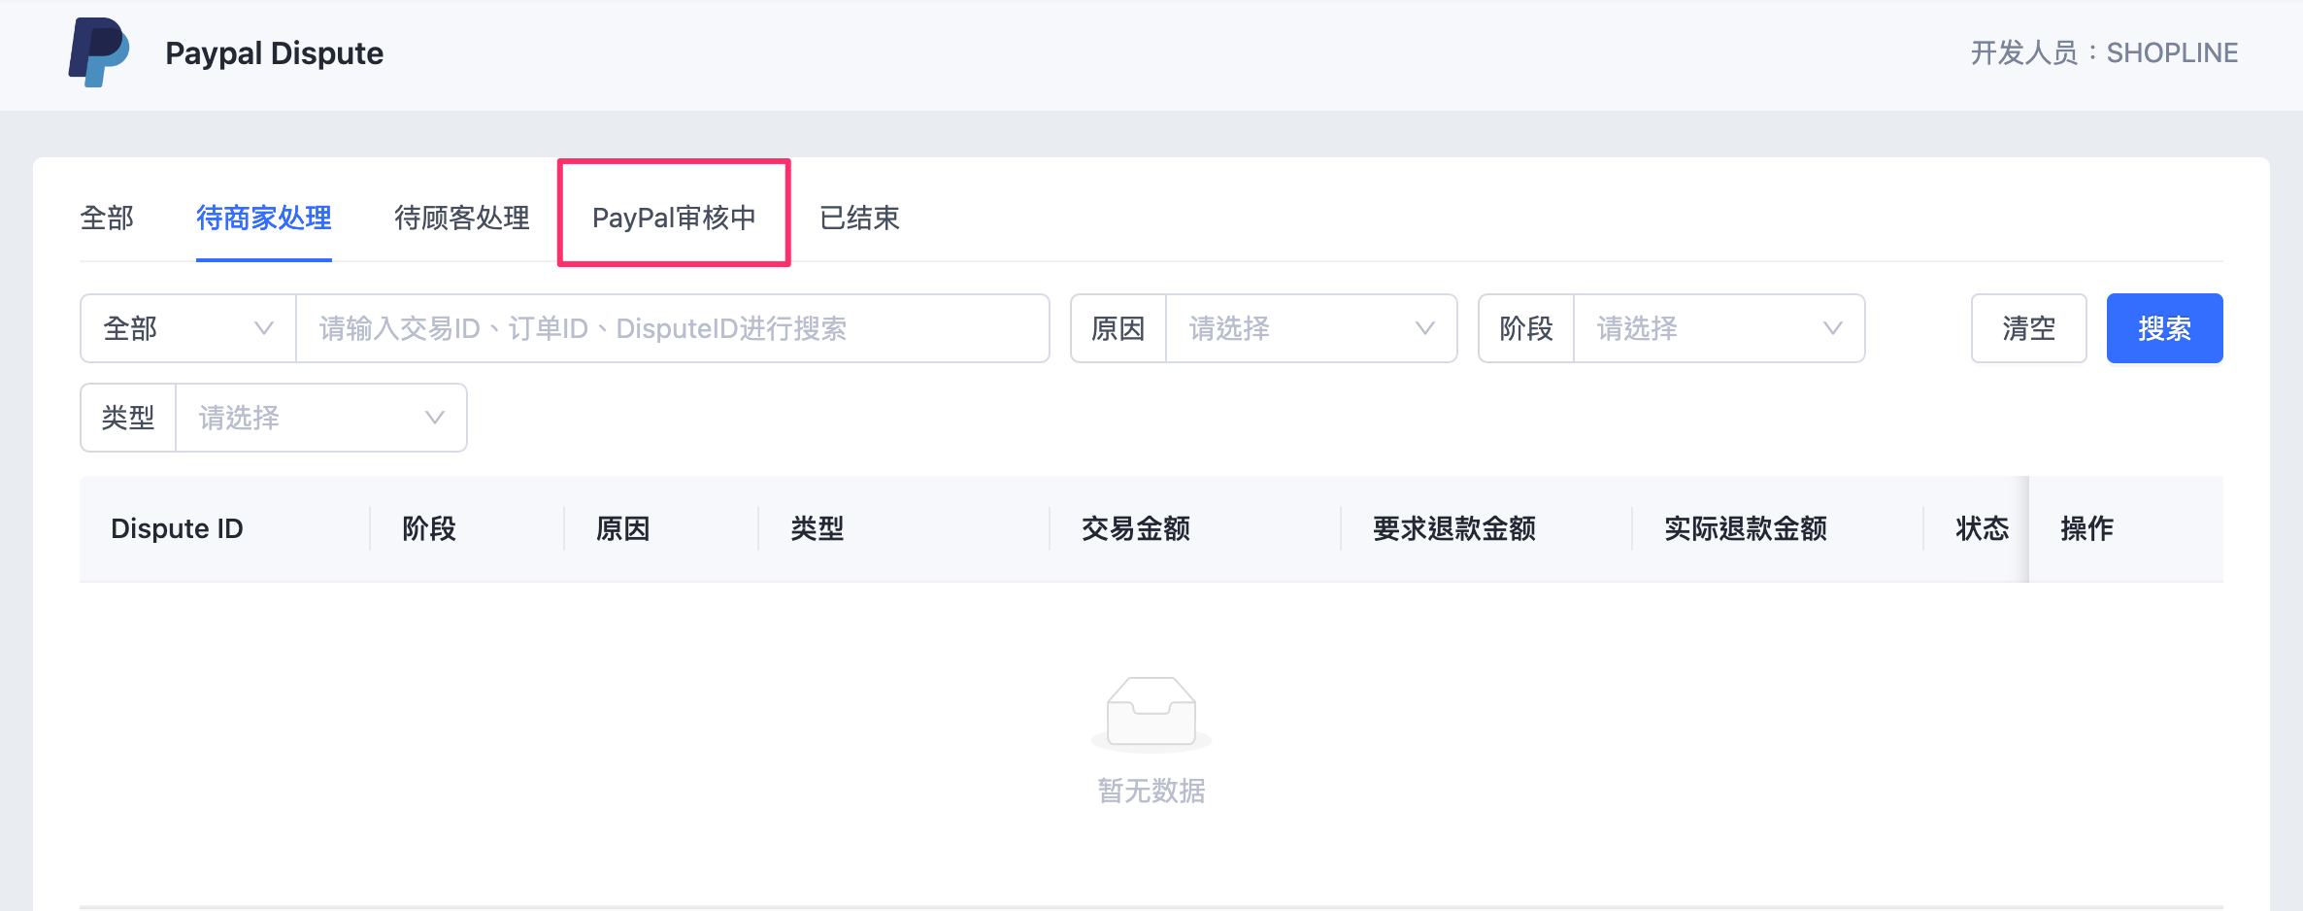Click the 原因 table column header

tap(623, 528)
